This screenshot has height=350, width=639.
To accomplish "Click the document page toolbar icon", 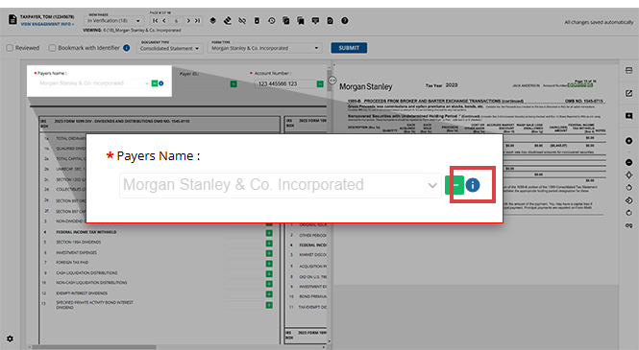I will [x=331, y=21].
